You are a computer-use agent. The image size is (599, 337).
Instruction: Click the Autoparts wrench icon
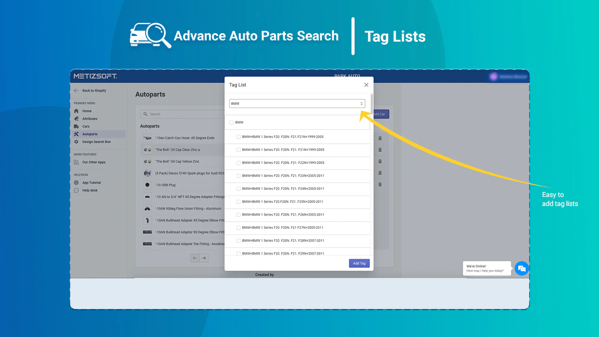(76, 134)
